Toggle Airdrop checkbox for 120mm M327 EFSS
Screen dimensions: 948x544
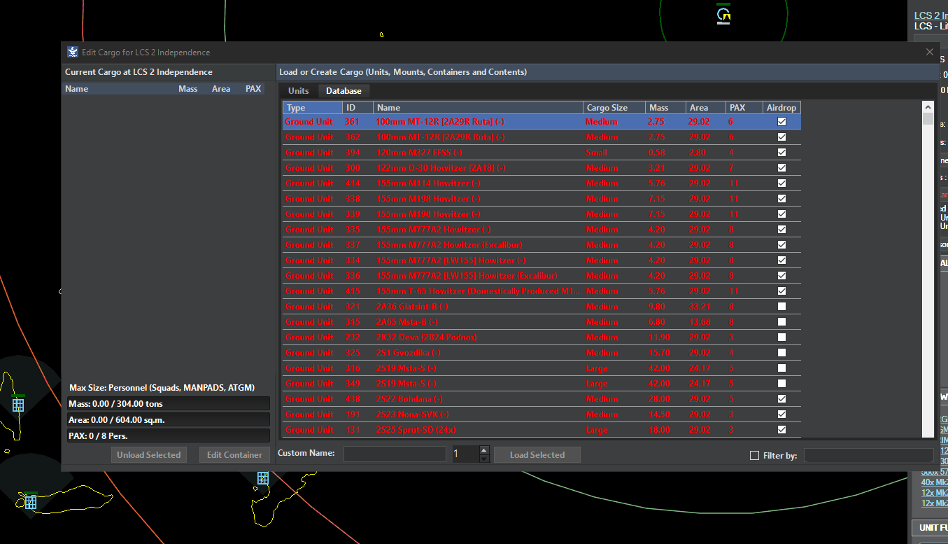tap(781, 153)
